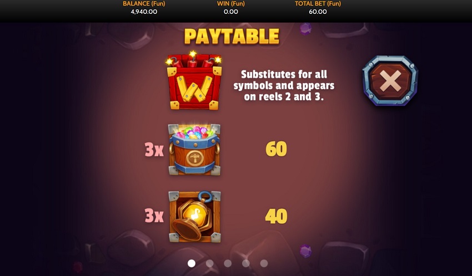This screenshot has height=276, width=472.
Task: Click the PAYTABLE title heading
Action: (232, 37)
